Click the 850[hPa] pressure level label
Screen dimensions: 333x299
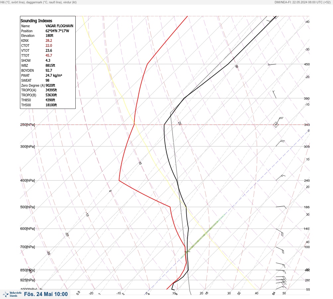pos(28,270)
